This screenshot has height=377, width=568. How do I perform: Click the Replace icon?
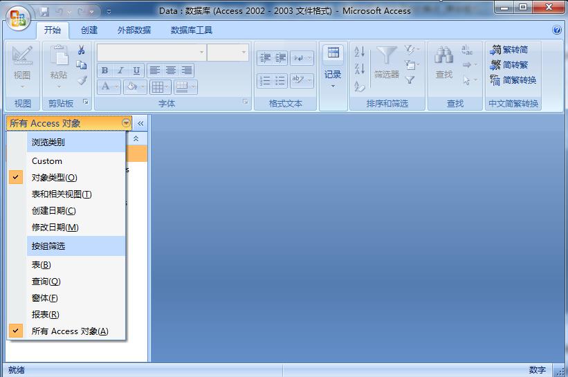[x=467, y=50]
